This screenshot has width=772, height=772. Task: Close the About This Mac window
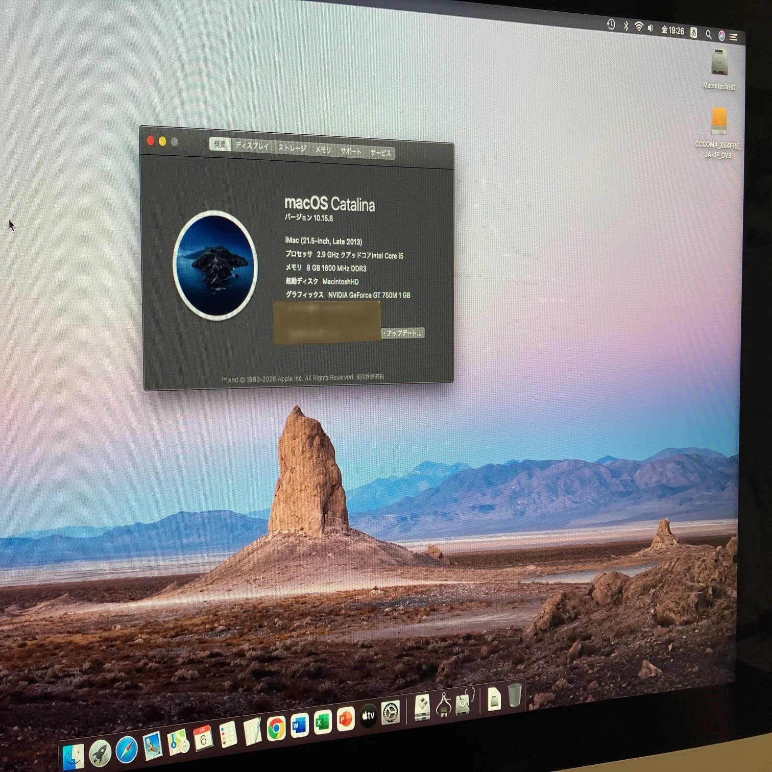(151, 141)
